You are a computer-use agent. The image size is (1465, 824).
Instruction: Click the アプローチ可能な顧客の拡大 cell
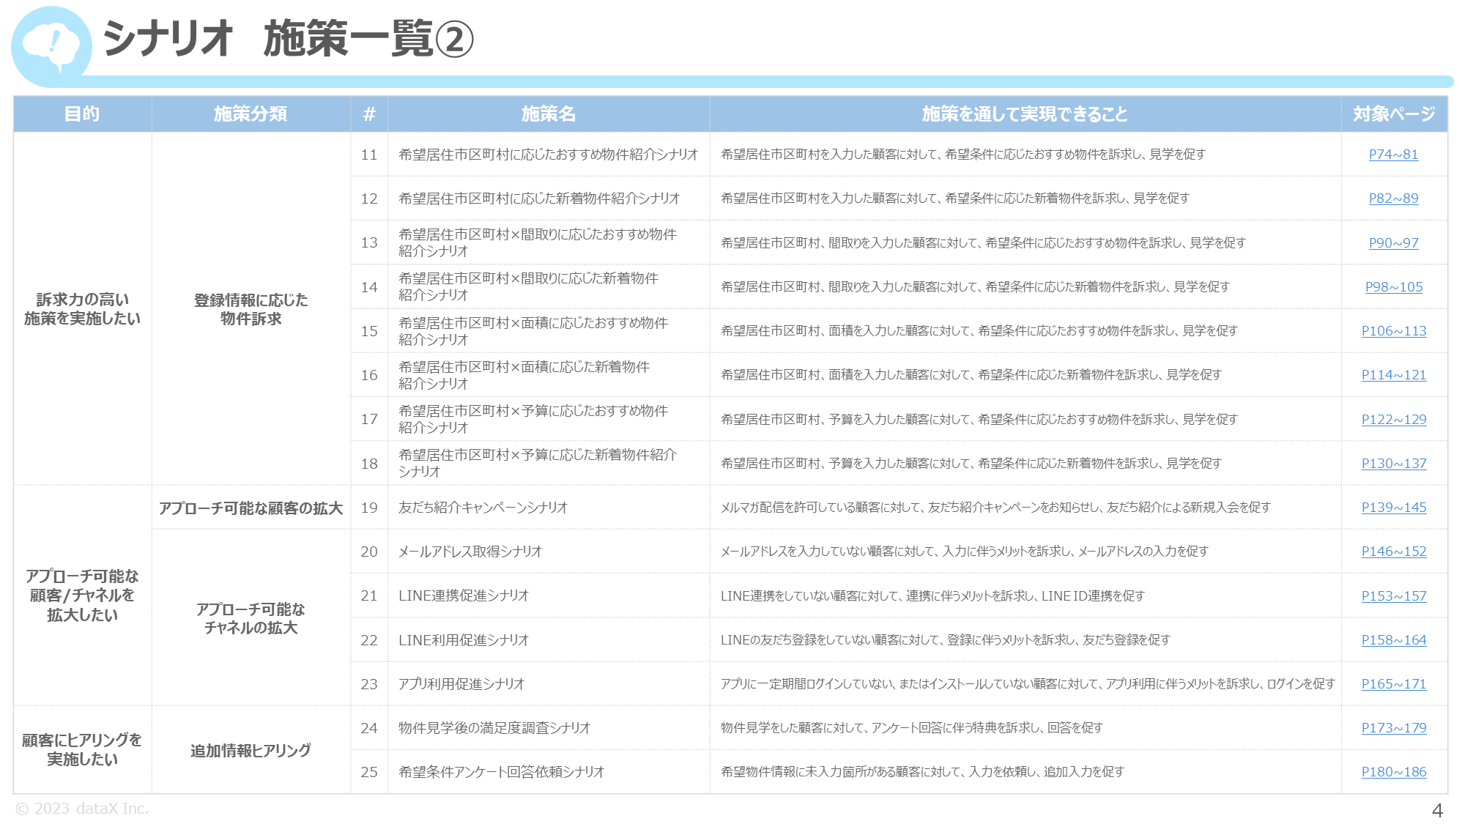(251, 508)
